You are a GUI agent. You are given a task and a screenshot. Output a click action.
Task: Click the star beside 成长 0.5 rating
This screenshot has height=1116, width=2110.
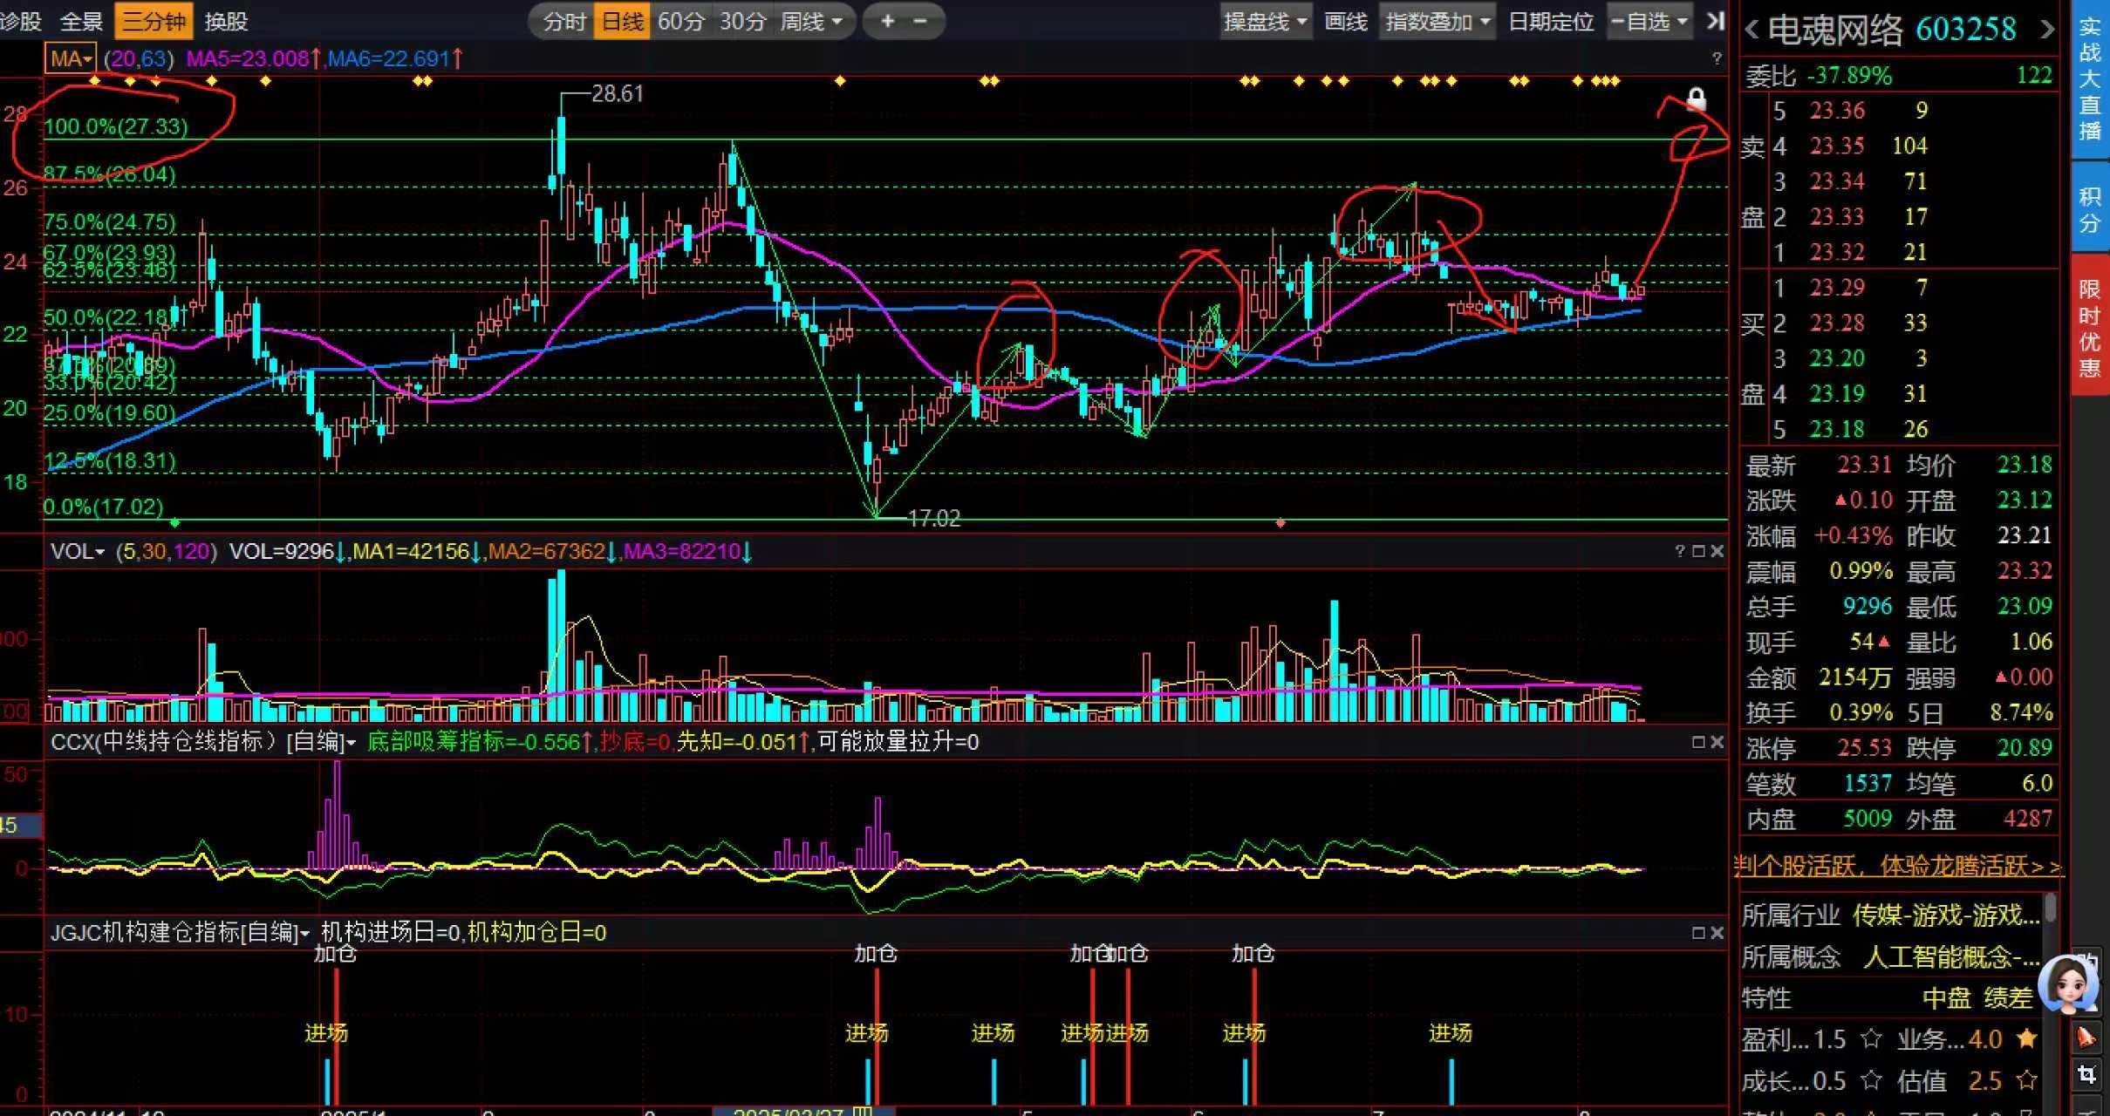coord(1870,1081)
